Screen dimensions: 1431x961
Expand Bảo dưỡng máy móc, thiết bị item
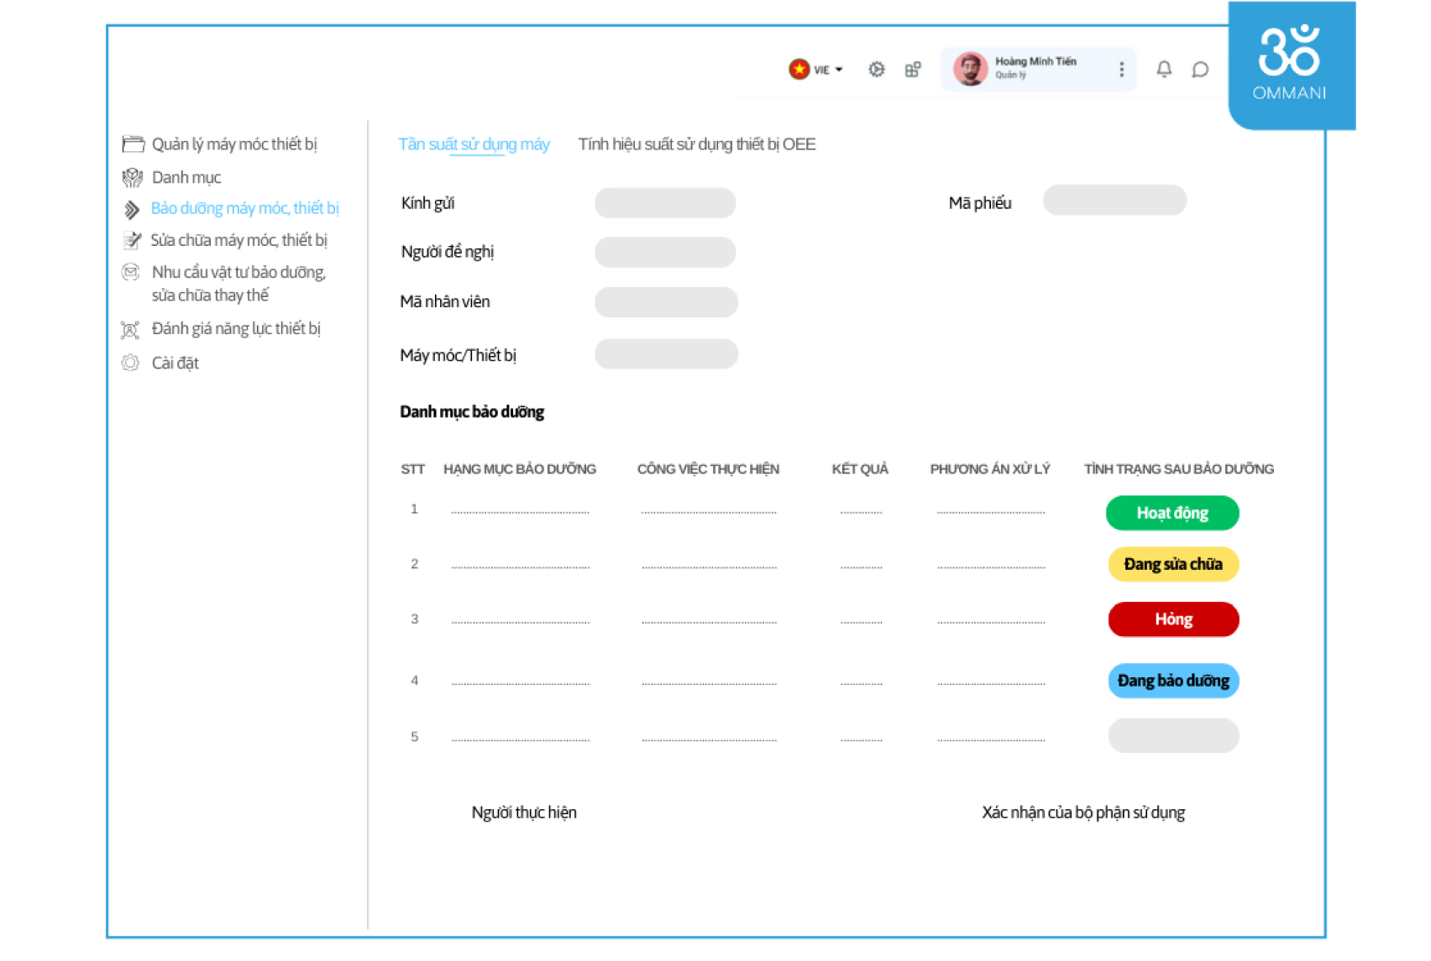click(244, 208)
